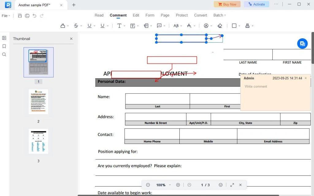Go to next page arrow
Viewport: 314px width, 196px height.
click(x=220, y=185)
